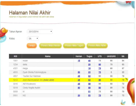This screenshot has width=136, height=106.
Task: Click NIS number 5016
Action: (16, 84)
